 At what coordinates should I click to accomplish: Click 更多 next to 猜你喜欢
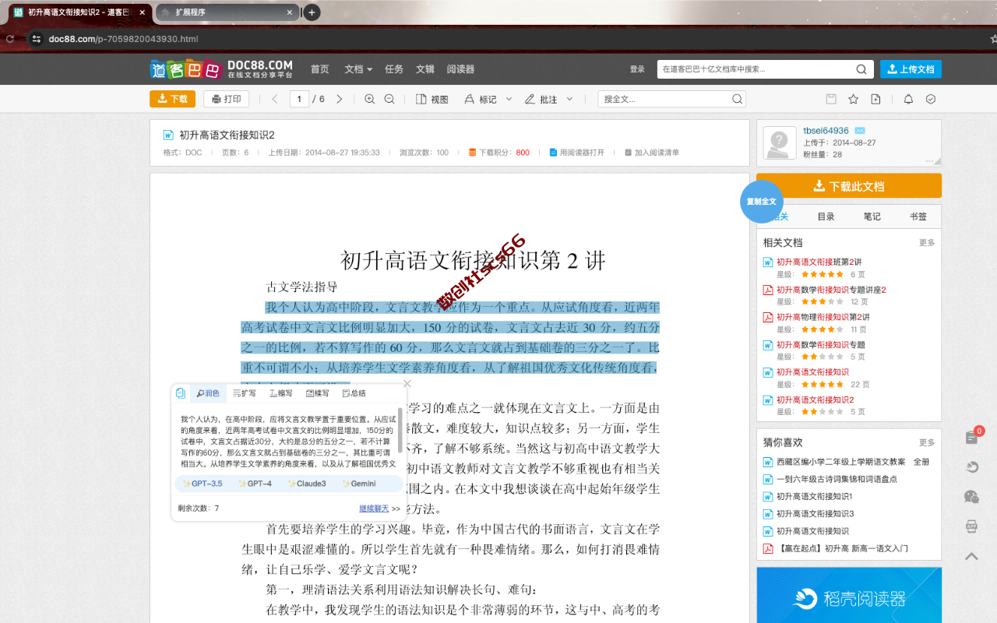pyautogui.click(x=927, y=442)
